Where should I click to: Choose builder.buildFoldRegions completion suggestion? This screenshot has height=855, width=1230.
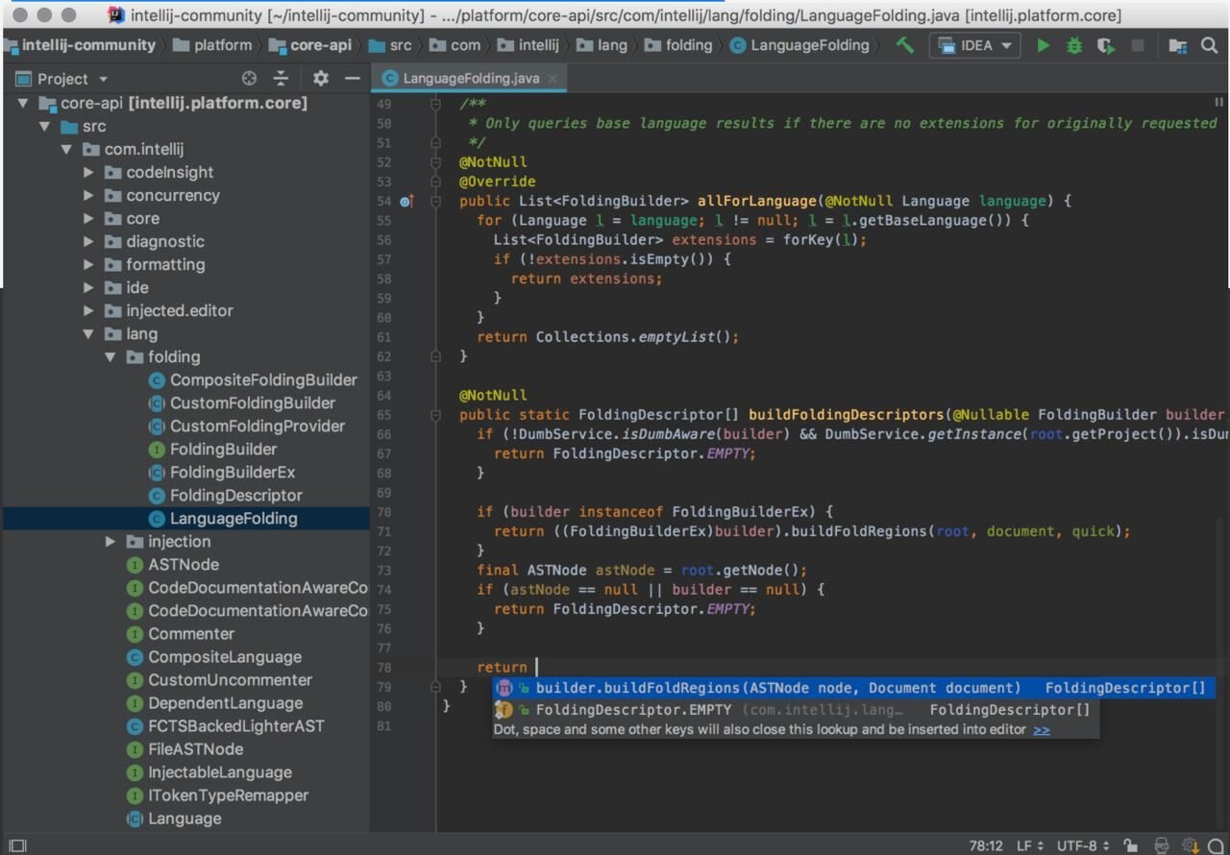click(x=777, y=688)
